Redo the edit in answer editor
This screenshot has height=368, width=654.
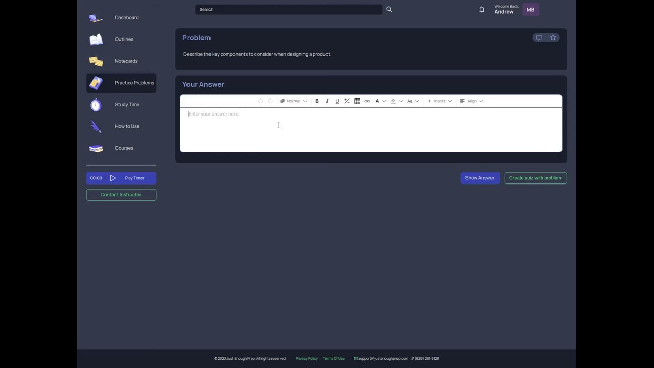270,101
